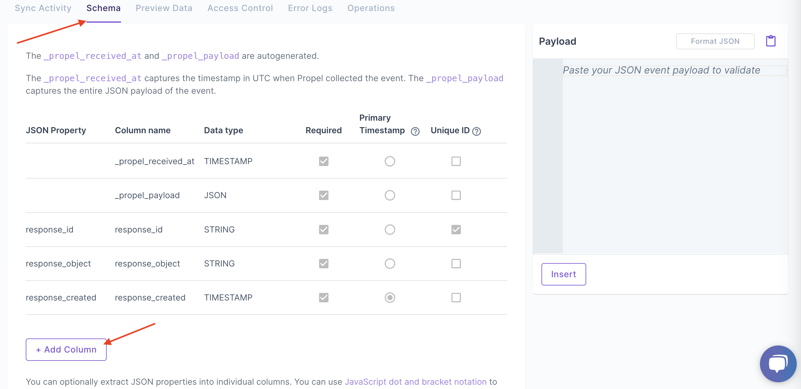View the Sync Activity tab
The height and width of the screenshot is (389, 801).
point(43,8)
